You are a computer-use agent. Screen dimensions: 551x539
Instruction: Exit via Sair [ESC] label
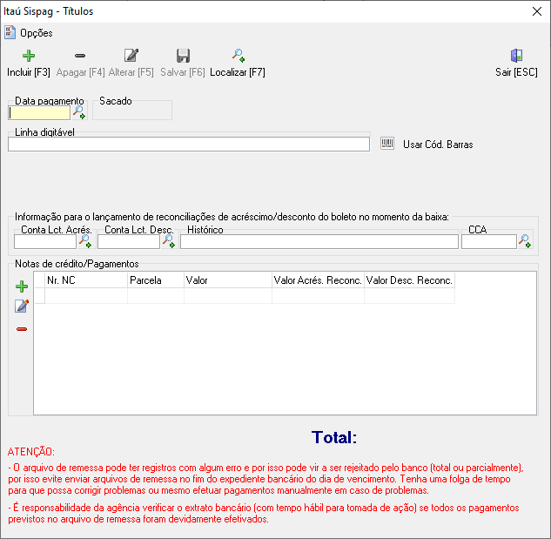(516, 72)
